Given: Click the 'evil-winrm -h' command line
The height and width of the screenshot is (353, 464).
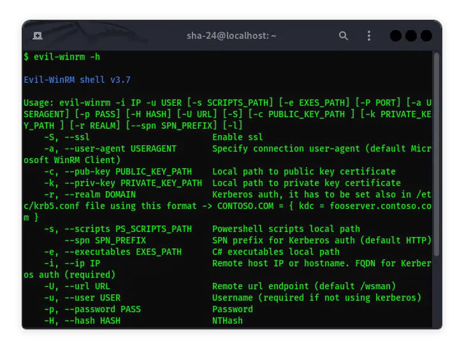Looking at the screenshot, I should (x=62, y=57).
